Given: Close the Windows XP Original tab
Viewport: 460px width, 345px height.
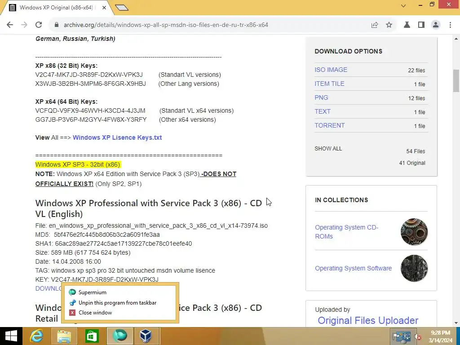Looking at the screenshot, I should coord(104,8).
